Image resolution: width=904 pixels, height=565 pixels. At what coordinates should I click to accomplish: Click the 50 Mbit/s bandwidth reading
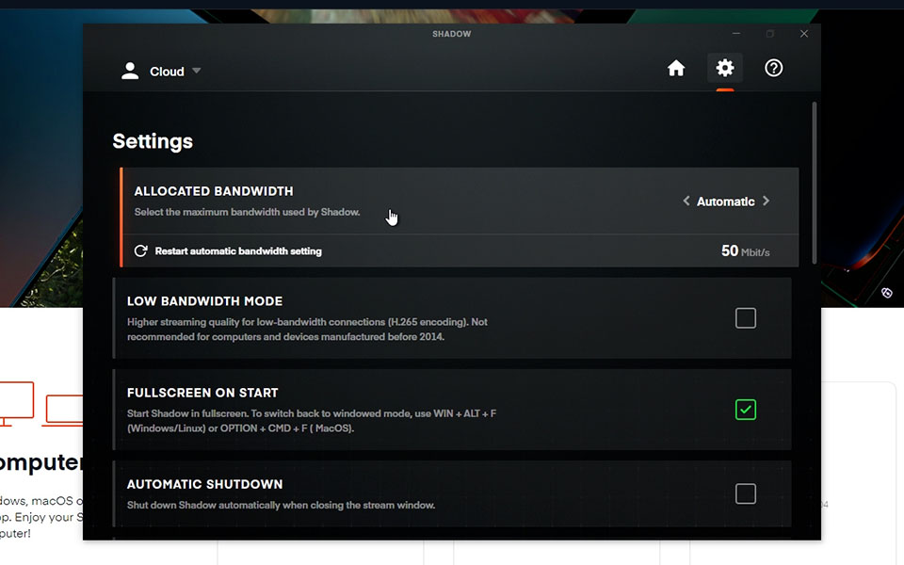pos(745,250)
